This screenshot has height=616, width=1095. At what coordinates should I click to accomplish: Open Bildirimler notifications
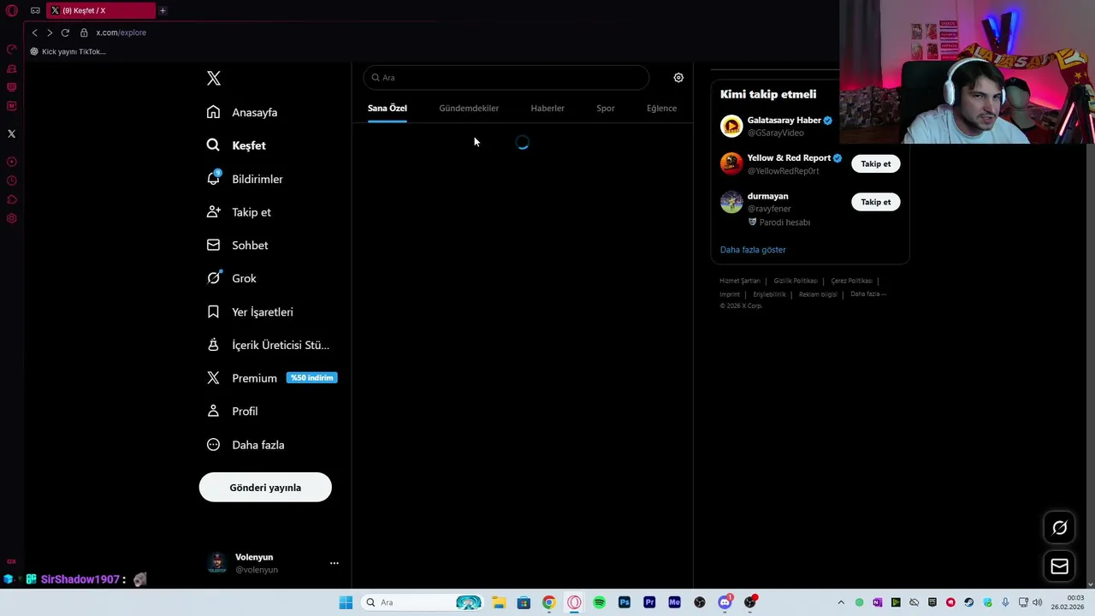(245, 179)
